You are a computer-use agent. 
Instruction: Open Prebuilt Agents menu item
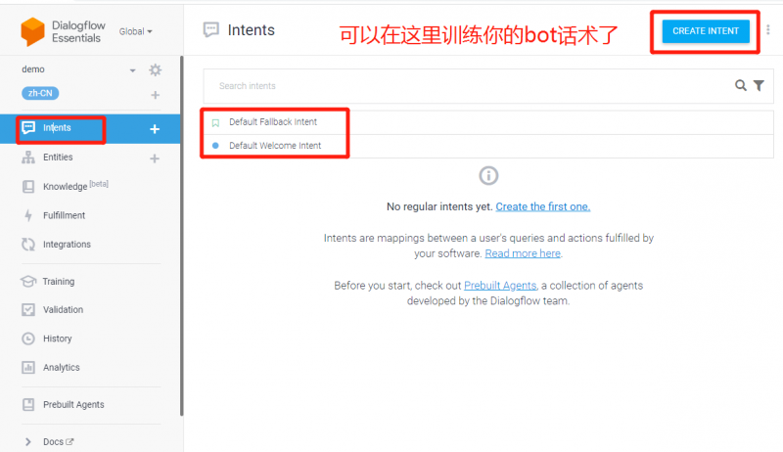pos(73,405)
